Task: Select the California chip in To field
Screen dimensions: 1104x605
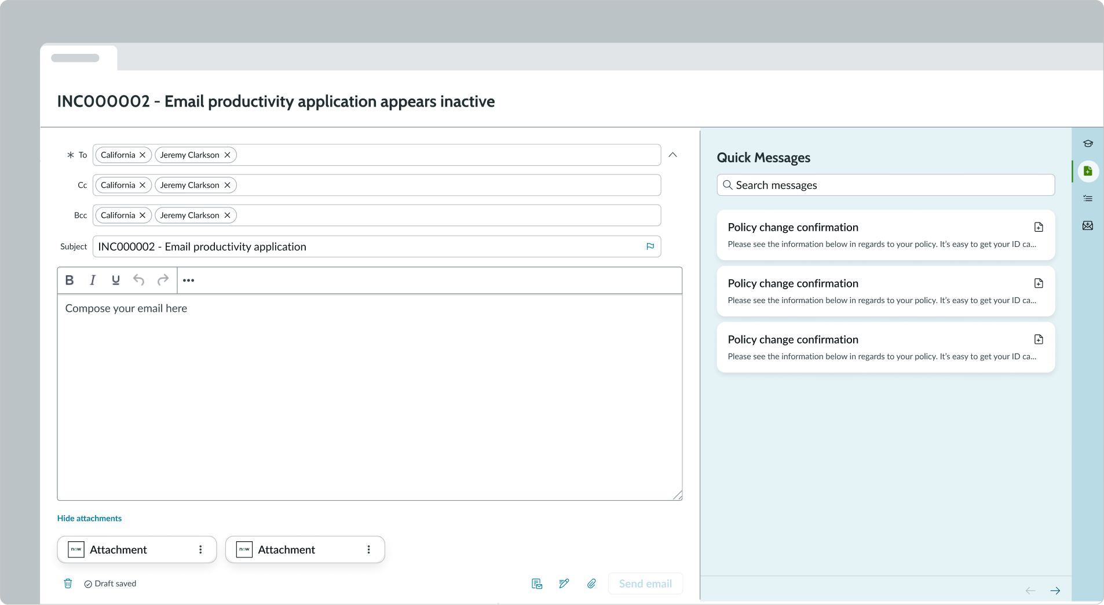Action: click(123, 155)
